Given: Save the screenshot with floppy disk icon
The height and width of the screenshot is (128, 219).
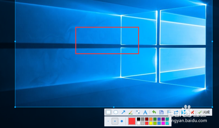Looking at the screenshot, I should [x=161, y=112].
